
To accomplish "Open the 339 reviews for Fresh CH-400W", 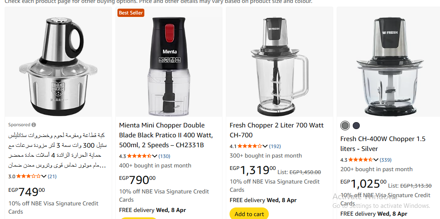I will [385, 160].
